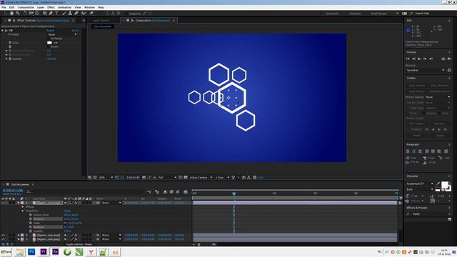Viewport: 457px width, 257px height.
Task: Click the Reset link for Transform
Action: click(67, 211)
